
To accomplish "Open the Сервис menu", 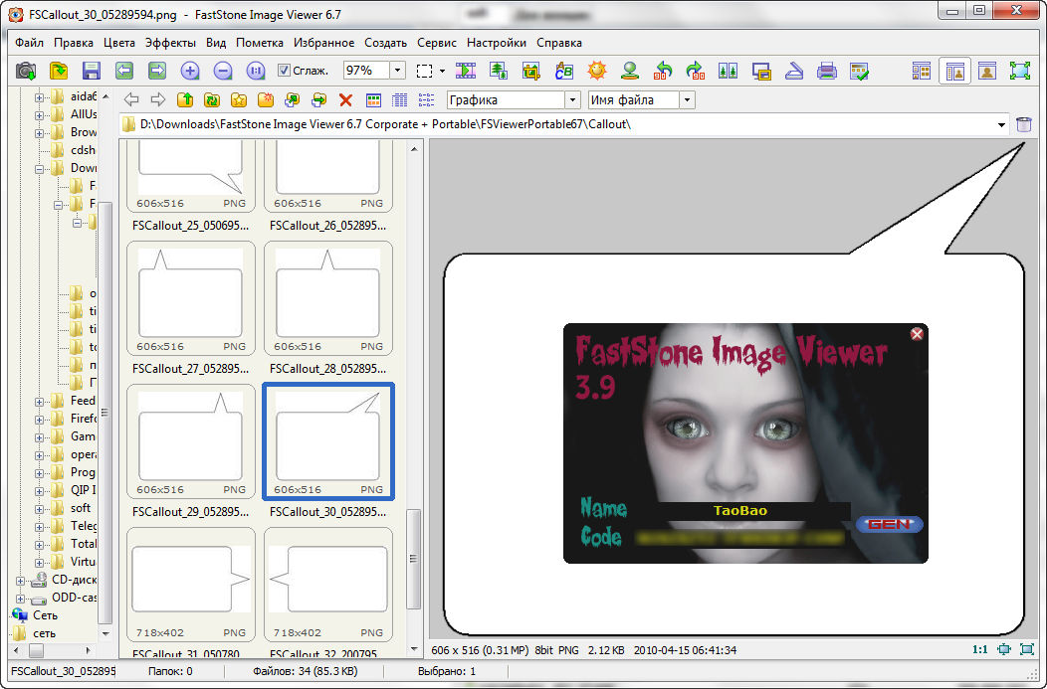I will coord(437,43).
